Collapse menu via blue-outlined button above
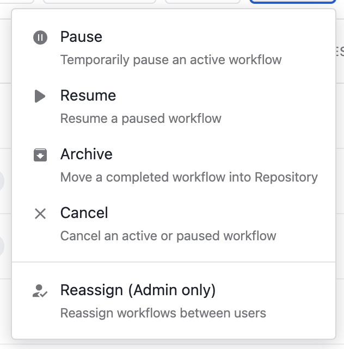The width and height of the screenshot is (344, 349). 293,1
